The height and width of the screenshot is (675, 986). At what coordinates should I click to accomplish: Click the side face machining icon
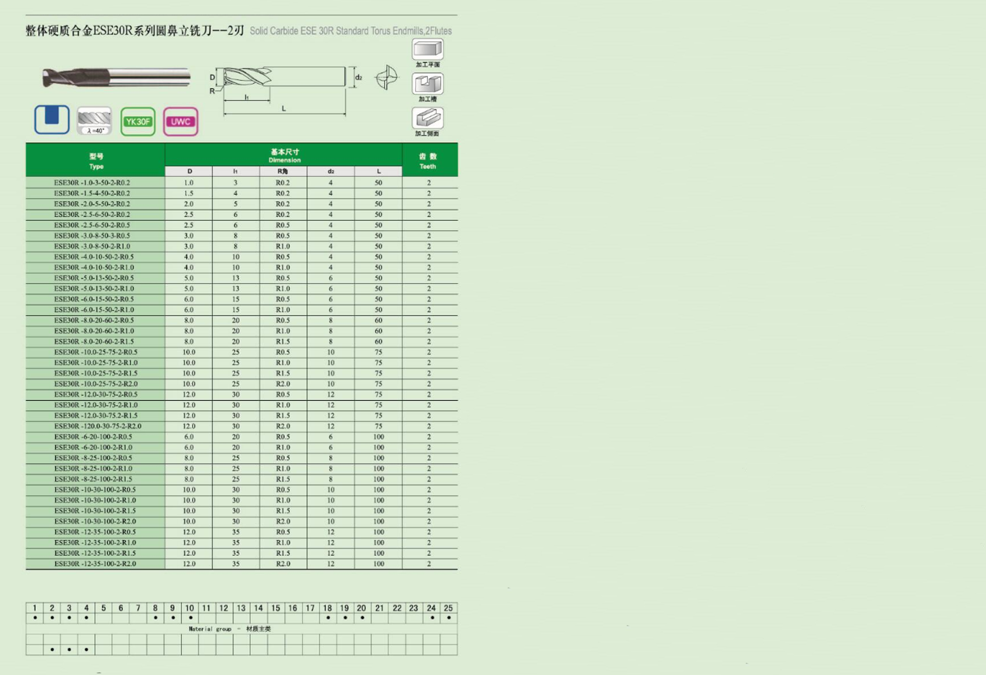coord(427,118)
